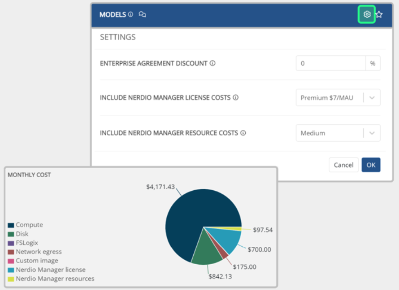Select the Custom image legend item

coord(37,261)
